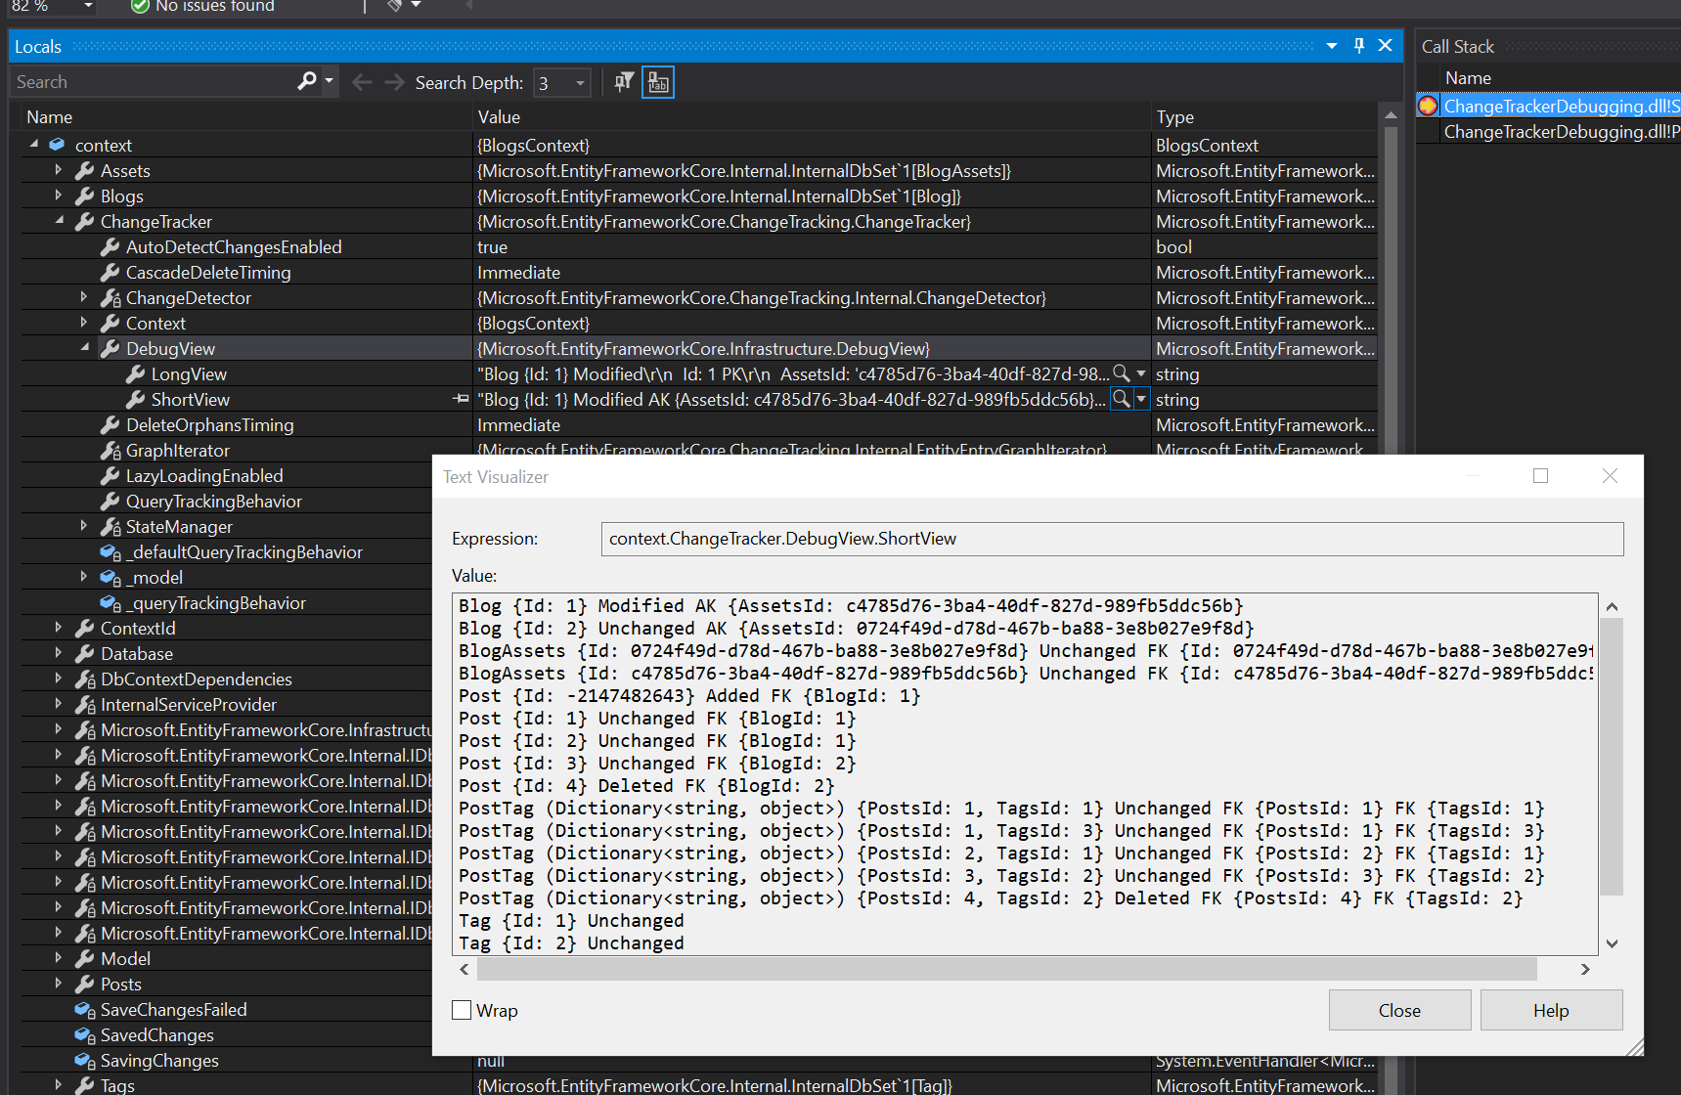Open the Search Depth dropdown
Image resolution: width=1681 pixels, height=1095 pixels.
pos(578,83)
